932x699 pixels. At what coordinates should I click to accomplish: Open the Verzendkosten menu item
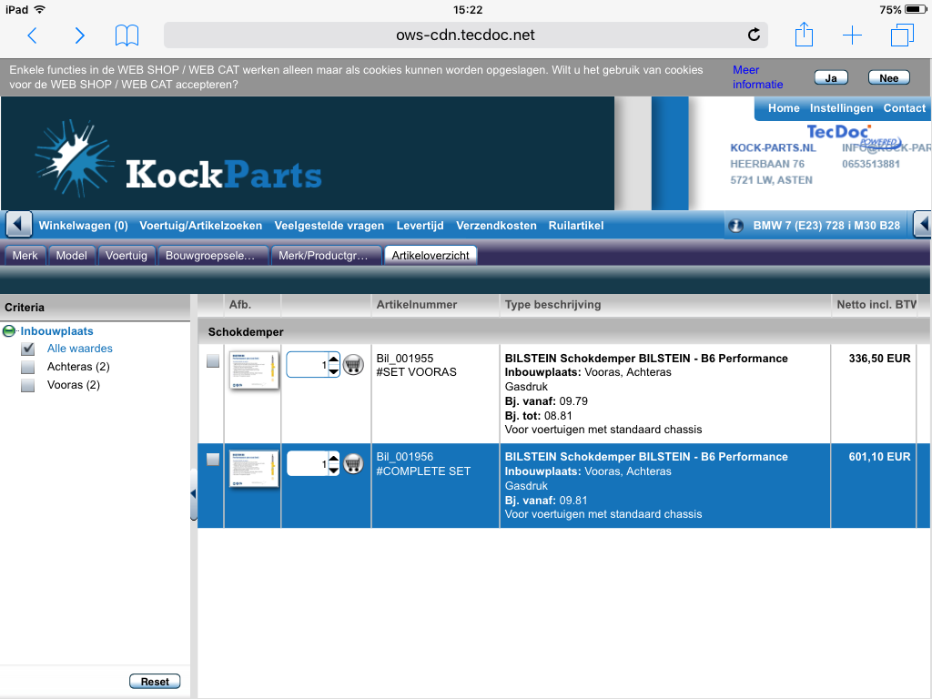(x=496, y=226)
